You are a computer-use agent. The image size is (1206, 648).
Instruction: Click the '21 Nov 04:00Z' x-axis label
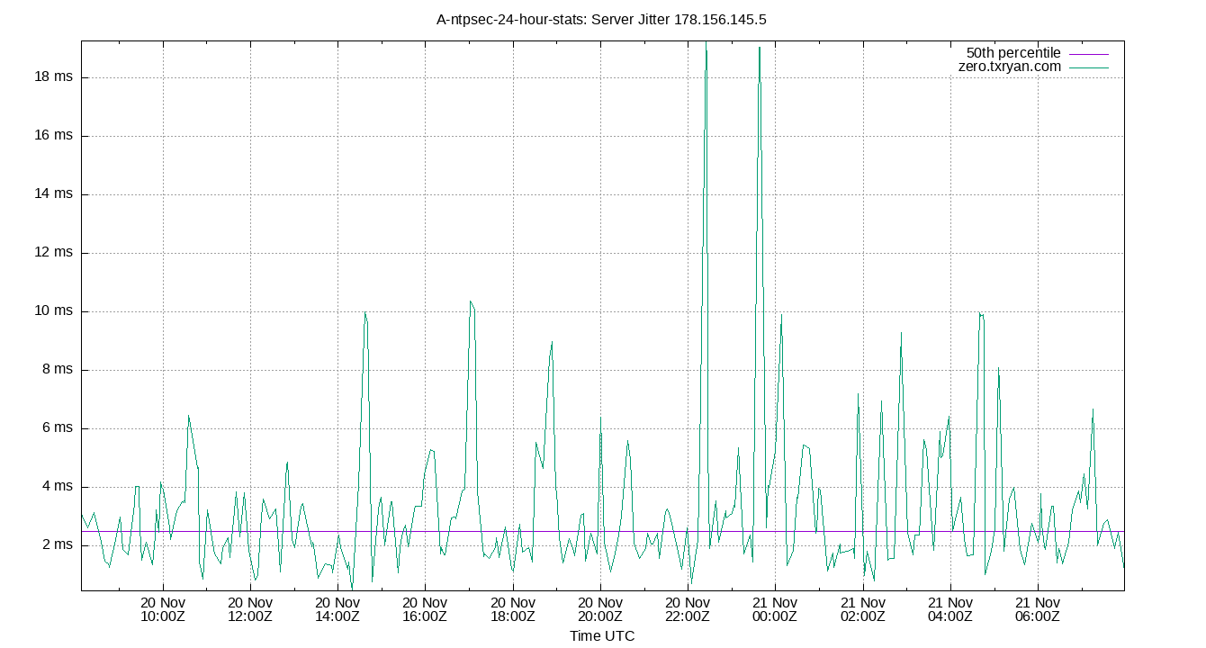coord(950,609)
